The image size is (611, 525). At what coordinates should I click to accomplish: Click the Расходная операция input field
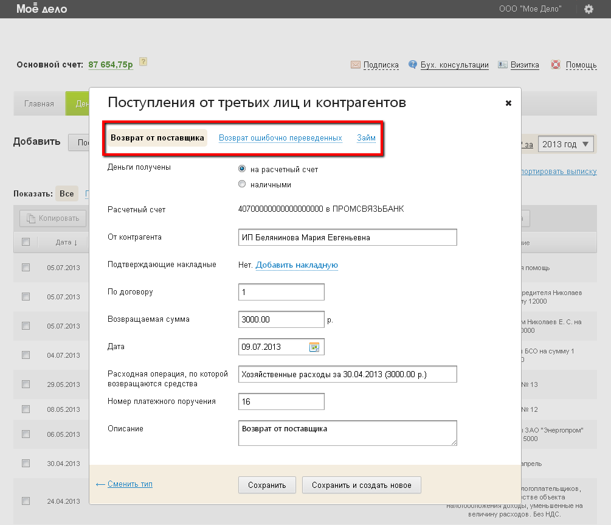348,374
